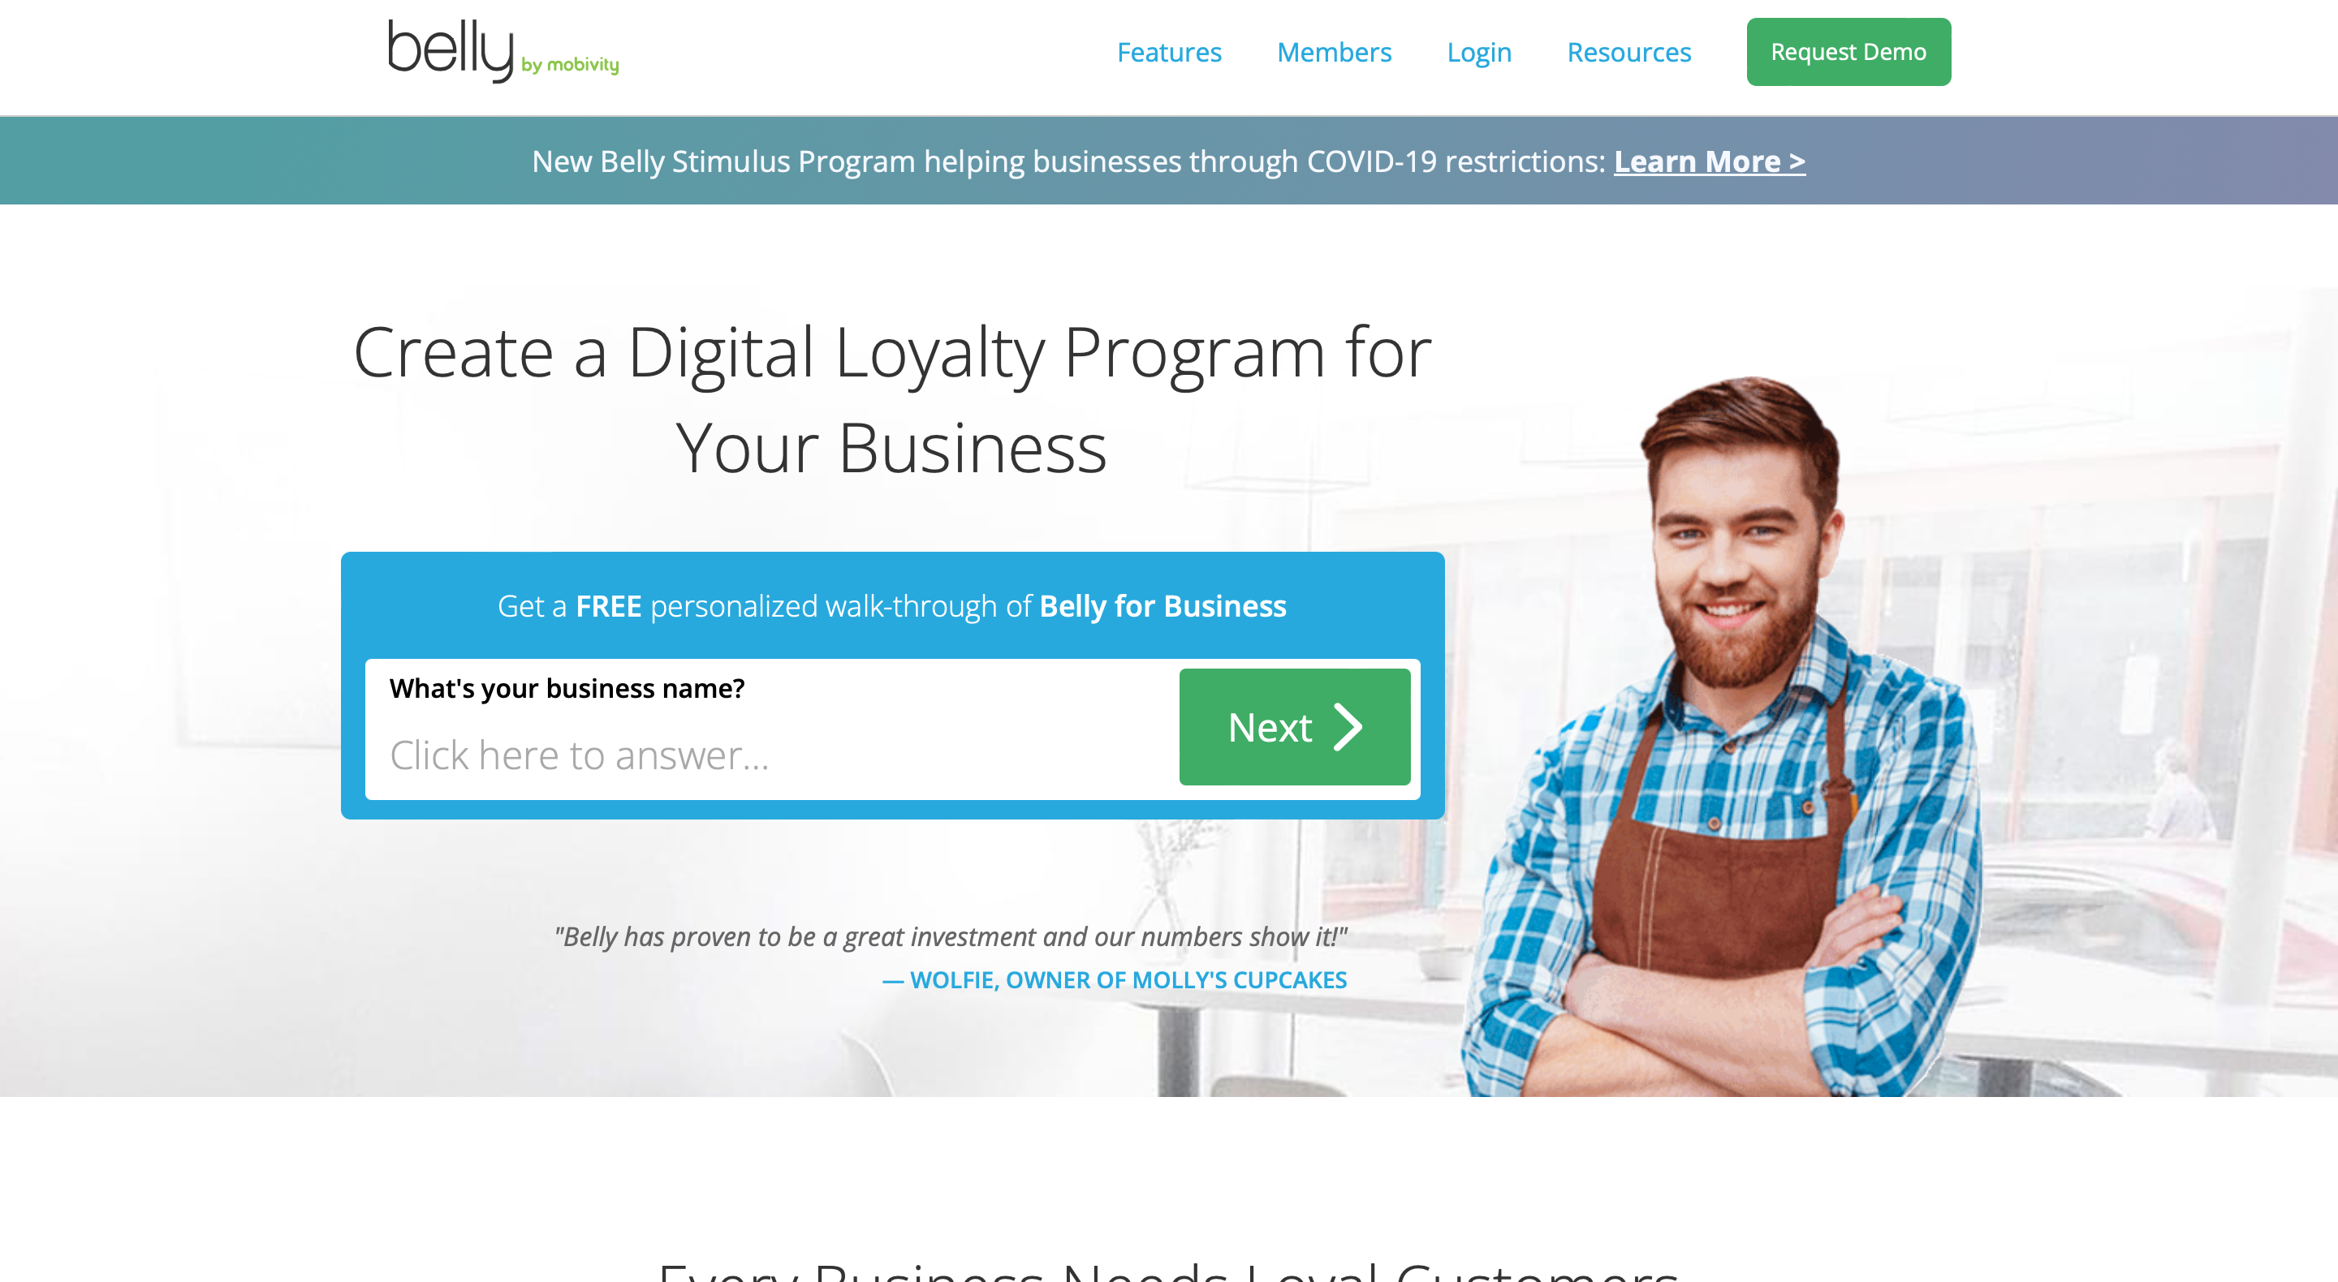Screen dimensions: 2338x1282
Task: Click the COVID-19 Stimulus Program banner text
Action: [x=1069, y=161]
